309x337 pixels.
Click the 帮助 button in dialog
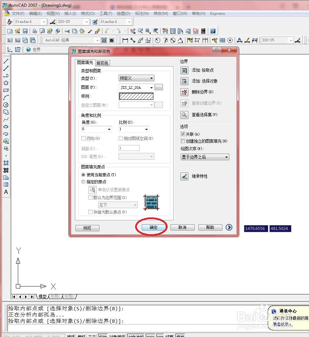pyautogui.click(x=210, y=227)
